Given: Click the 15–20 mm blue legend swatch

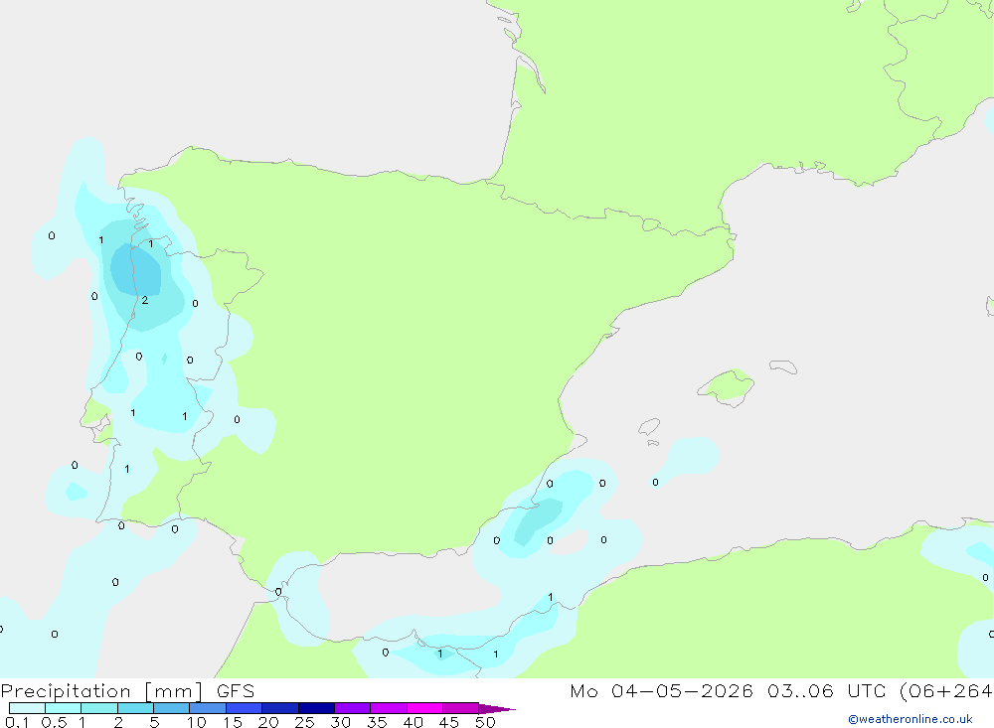Looking at the screenshot, I should tap(245, 708).
